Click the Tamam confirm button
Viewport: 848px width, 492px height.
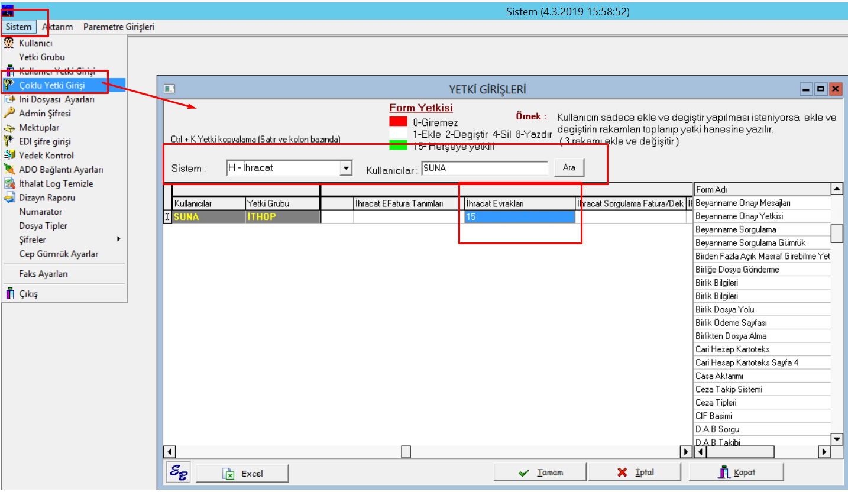pos(540,472)
